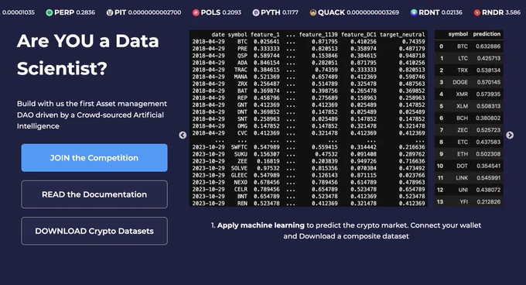Screen dimensions: 526x285
Task: Click the 'feature_1139' column header
Action: 319,35
